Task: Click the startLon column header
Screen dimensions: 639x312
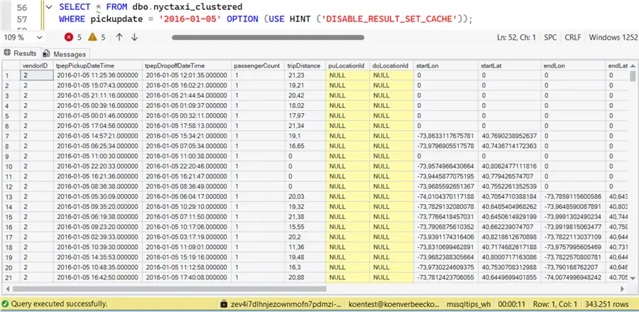Action: pos(446,65)
